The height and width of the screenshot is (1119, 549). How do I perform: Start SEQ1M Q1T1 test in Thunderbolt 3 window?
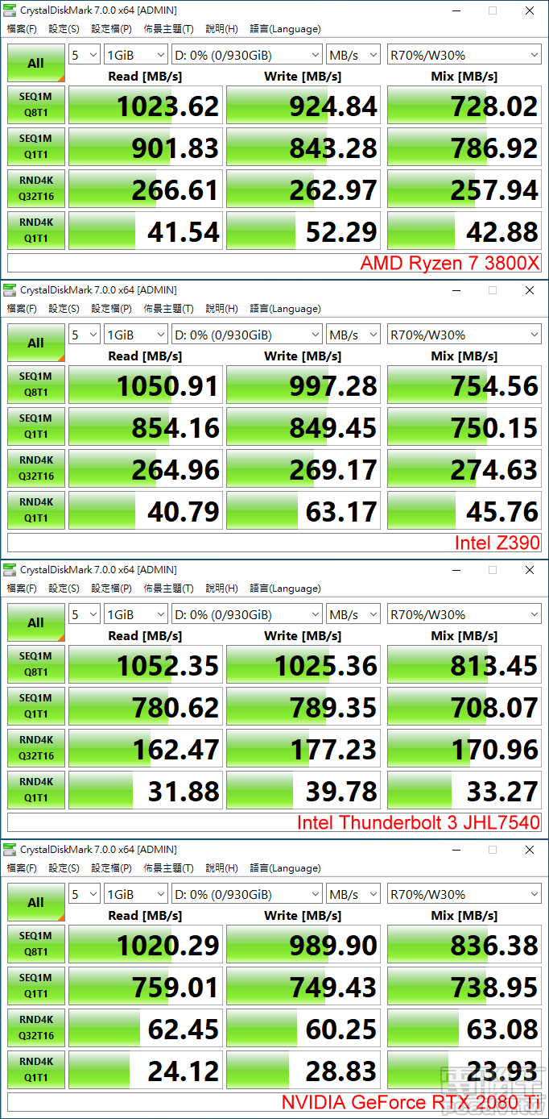pos(35,706)
